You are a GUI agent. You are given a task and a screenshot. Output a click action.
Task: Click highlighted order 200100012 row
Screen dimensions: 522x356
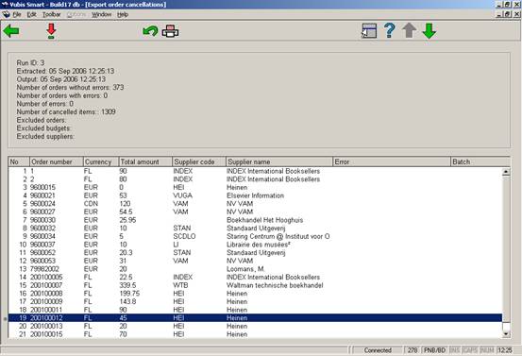pyautogui.click(x=255, y=318)
